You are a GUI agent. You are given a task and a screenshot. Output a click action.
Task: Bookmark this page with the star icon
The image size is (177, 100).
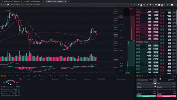[x=135, y=5]
